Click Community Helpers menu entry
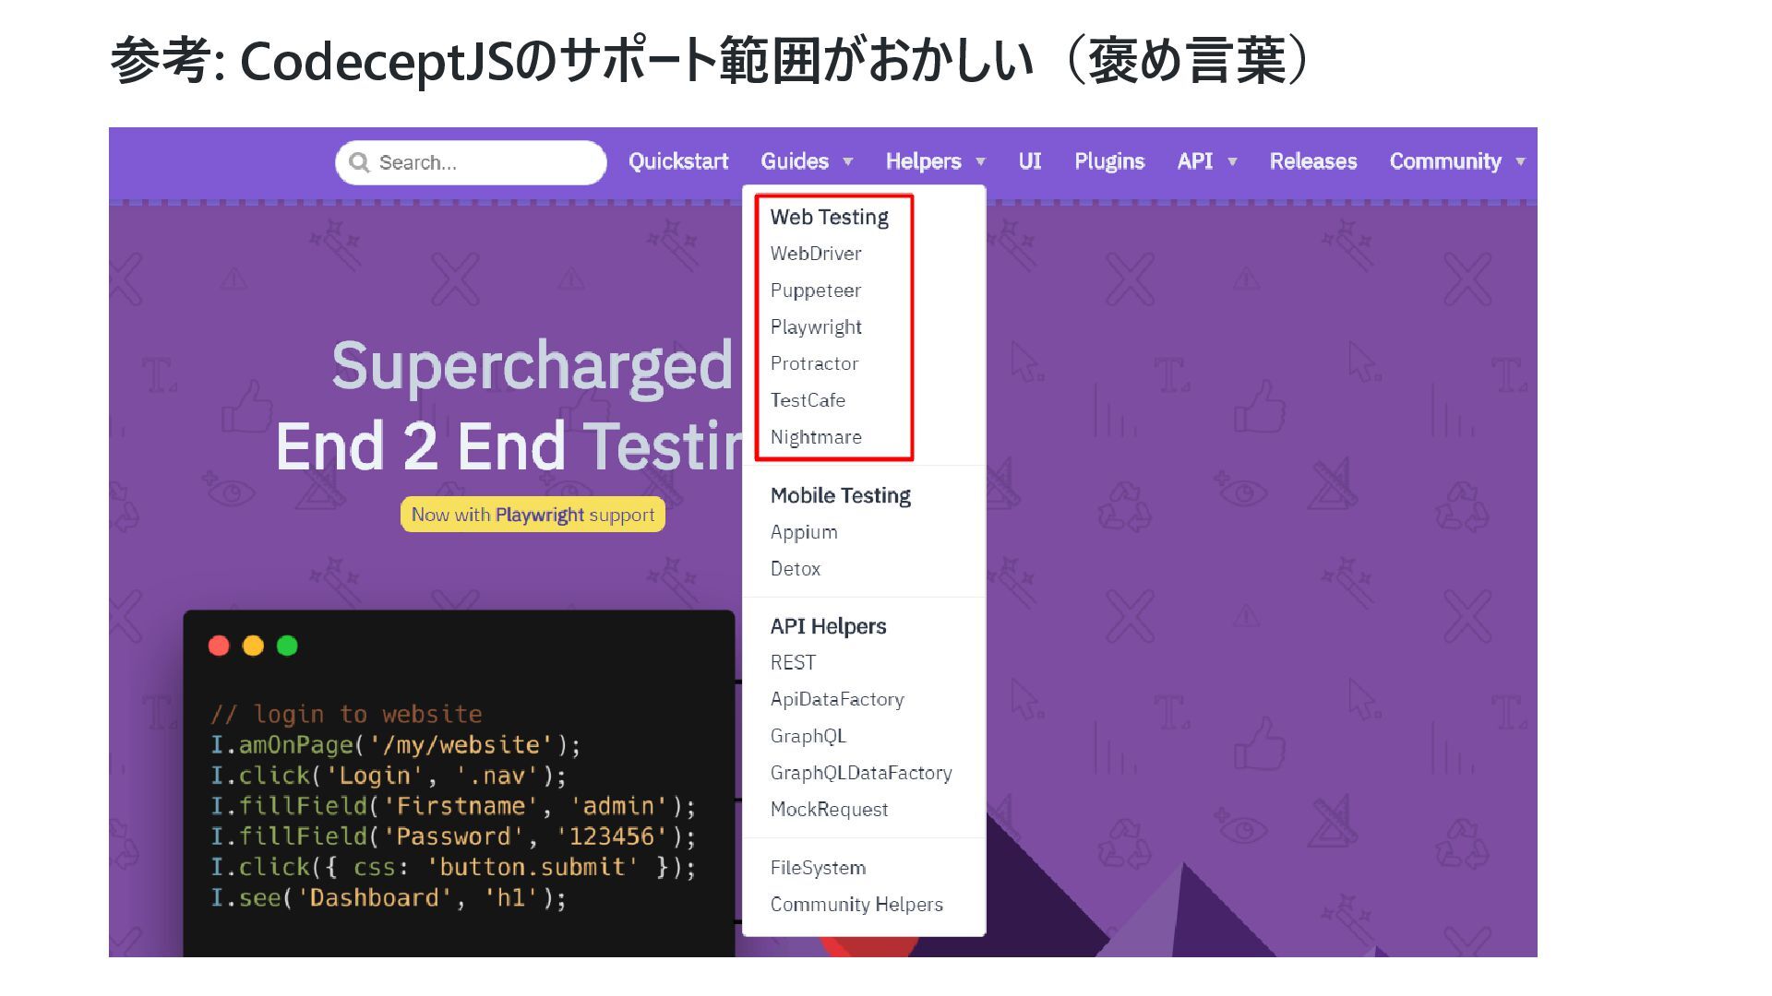 point(856,905)
